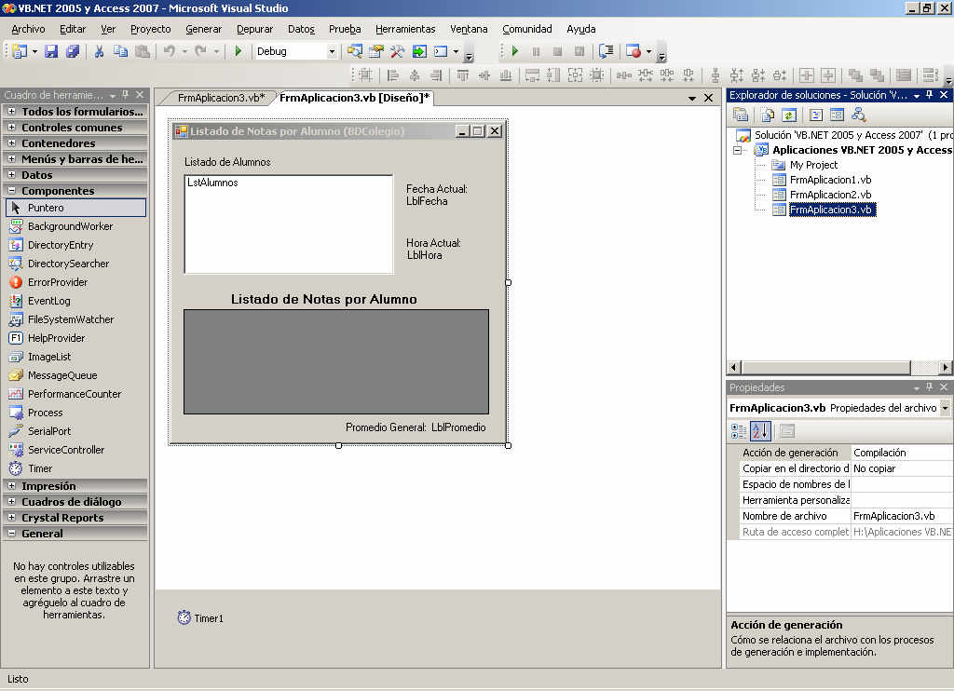The image size is (954, 691).
Task: Select My Project in Solution Explorer
Action: coord(813,165)
